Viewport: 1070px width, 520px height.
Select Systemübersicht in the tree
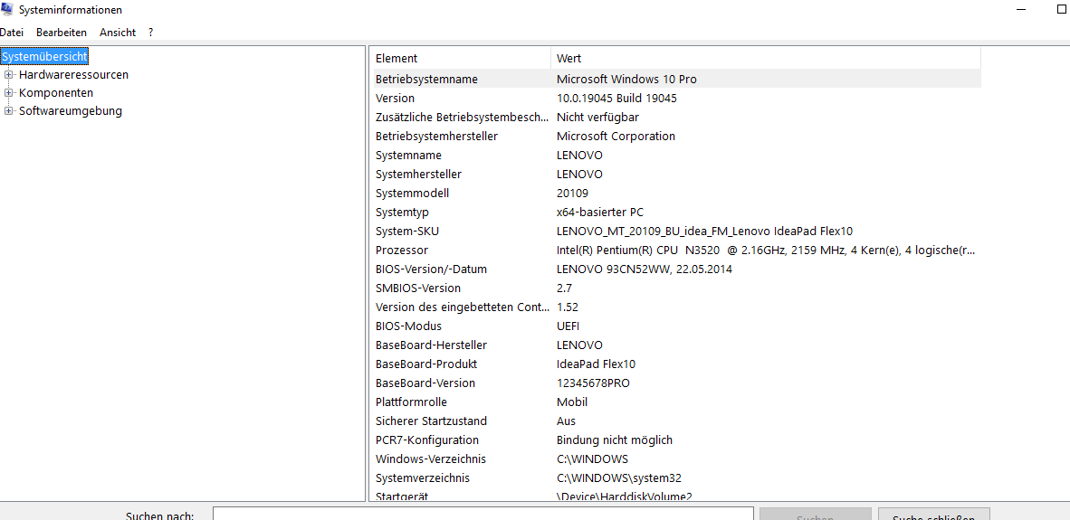coord(45,56)
